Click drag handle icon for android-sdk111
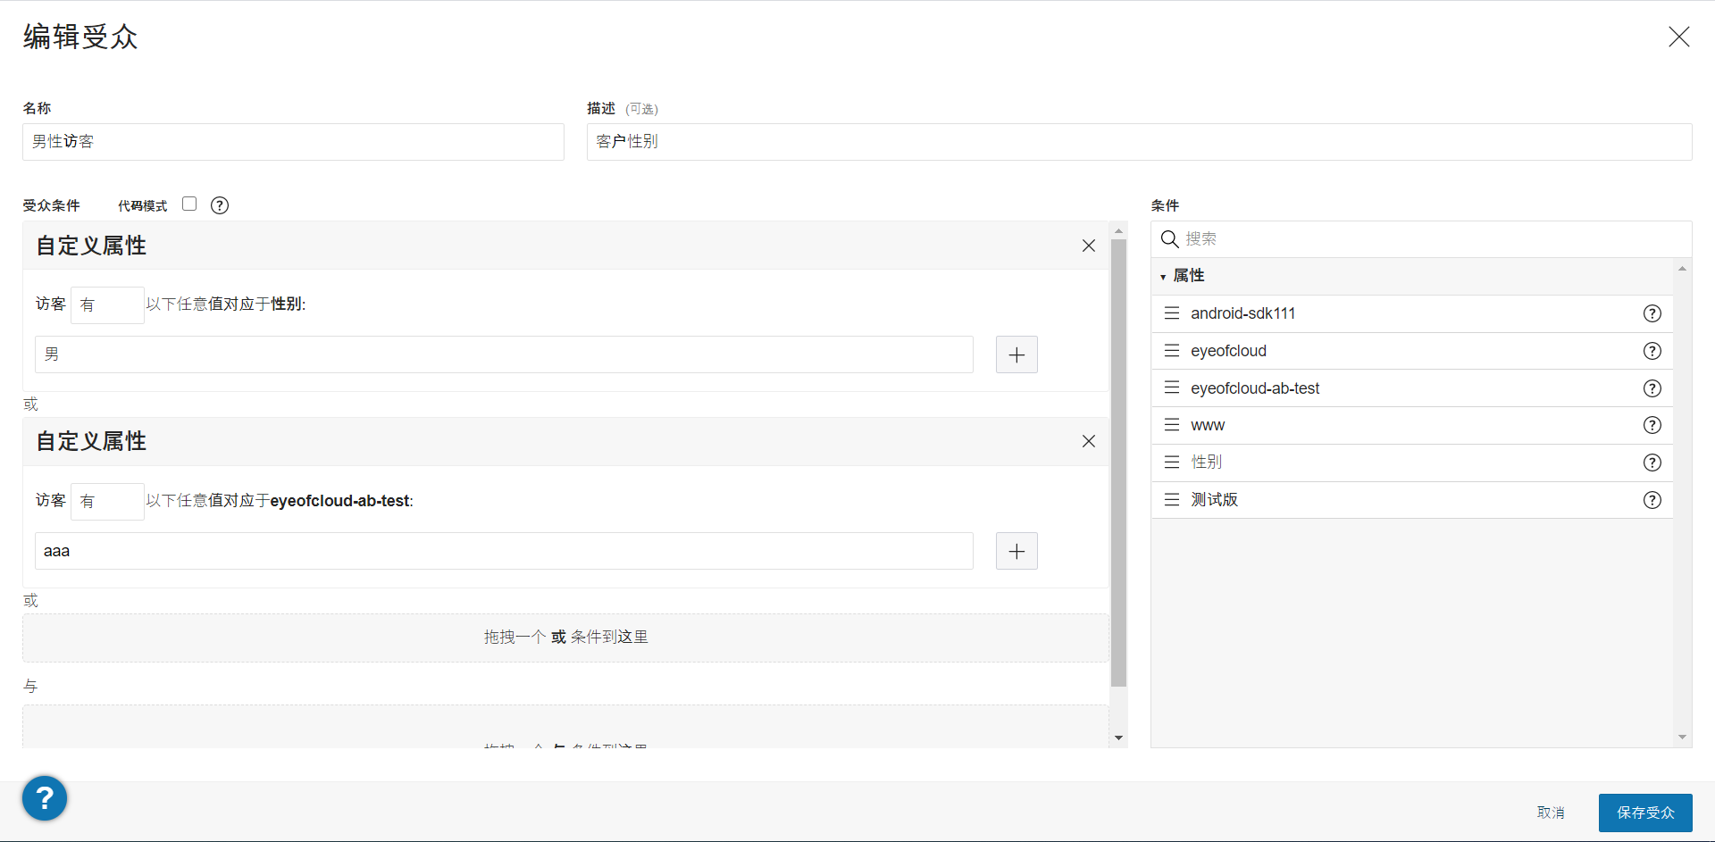Viewport: 1715px width, 842px height. (x=1172, y=313)
